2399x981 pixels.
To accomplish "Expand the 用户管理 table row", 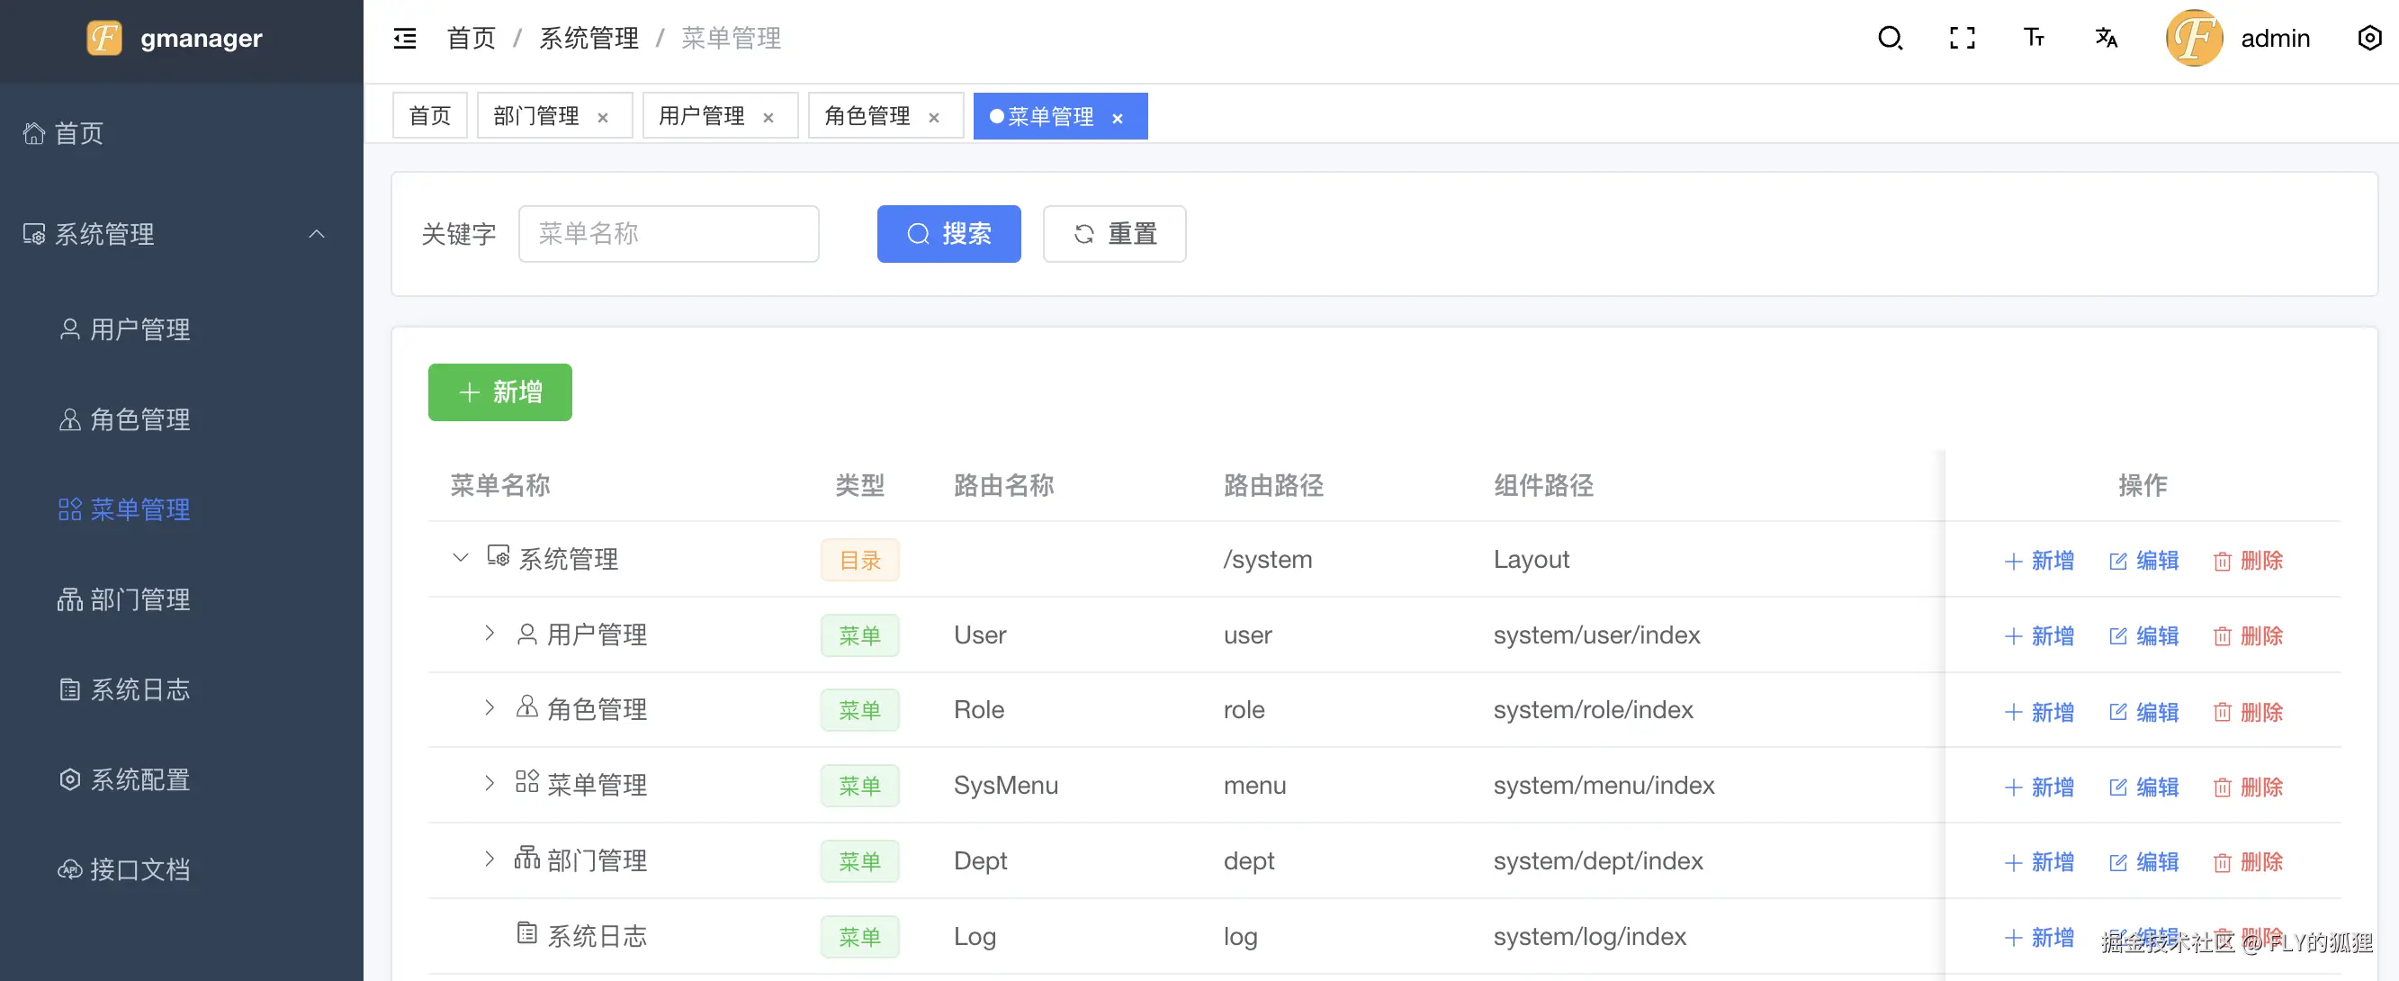I will [489, 634].
